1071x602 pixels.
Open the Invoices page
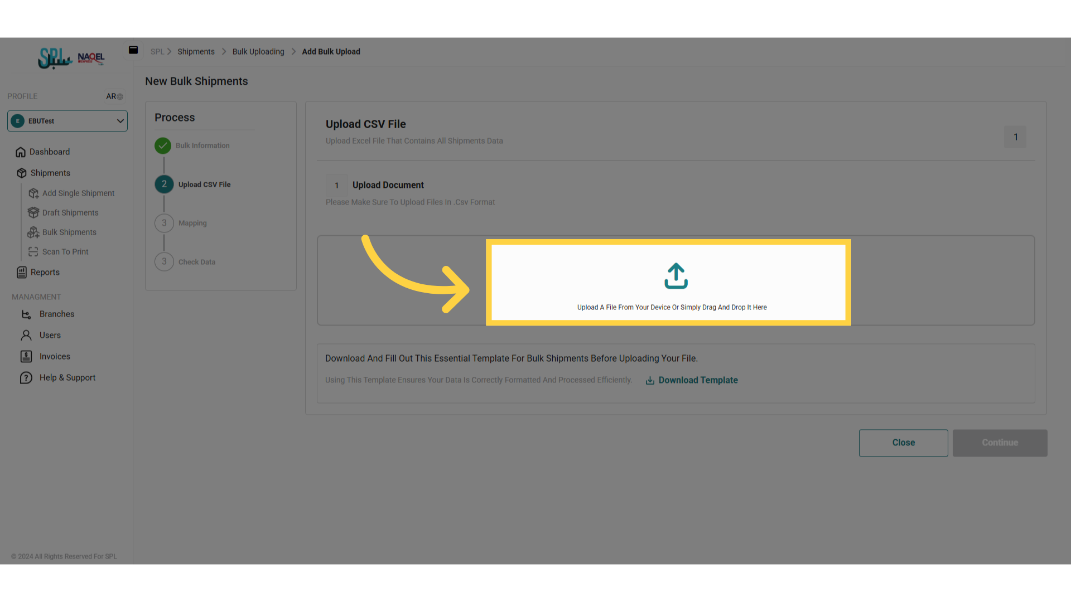click(55, 357)
